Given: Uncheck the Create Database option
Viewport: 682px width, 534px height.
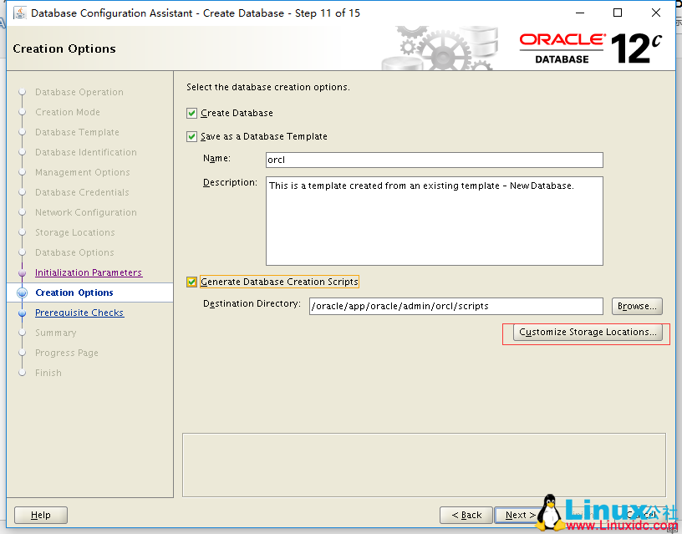Looking at the screenshot, I should pyautogui.click(x=190, y=113).
